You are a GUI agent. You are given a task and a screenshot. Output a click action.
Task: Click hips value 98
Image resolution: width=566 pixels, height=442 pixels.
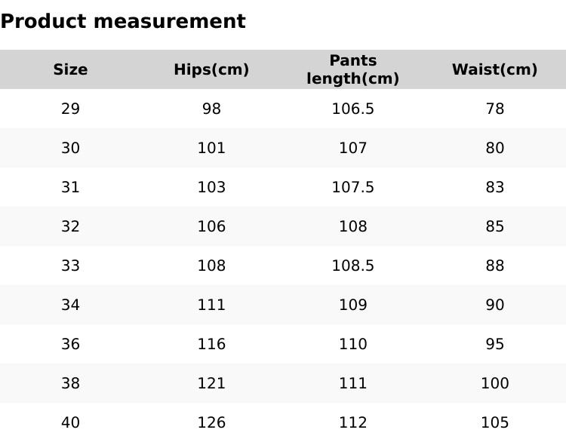click(x=211, y=109)
